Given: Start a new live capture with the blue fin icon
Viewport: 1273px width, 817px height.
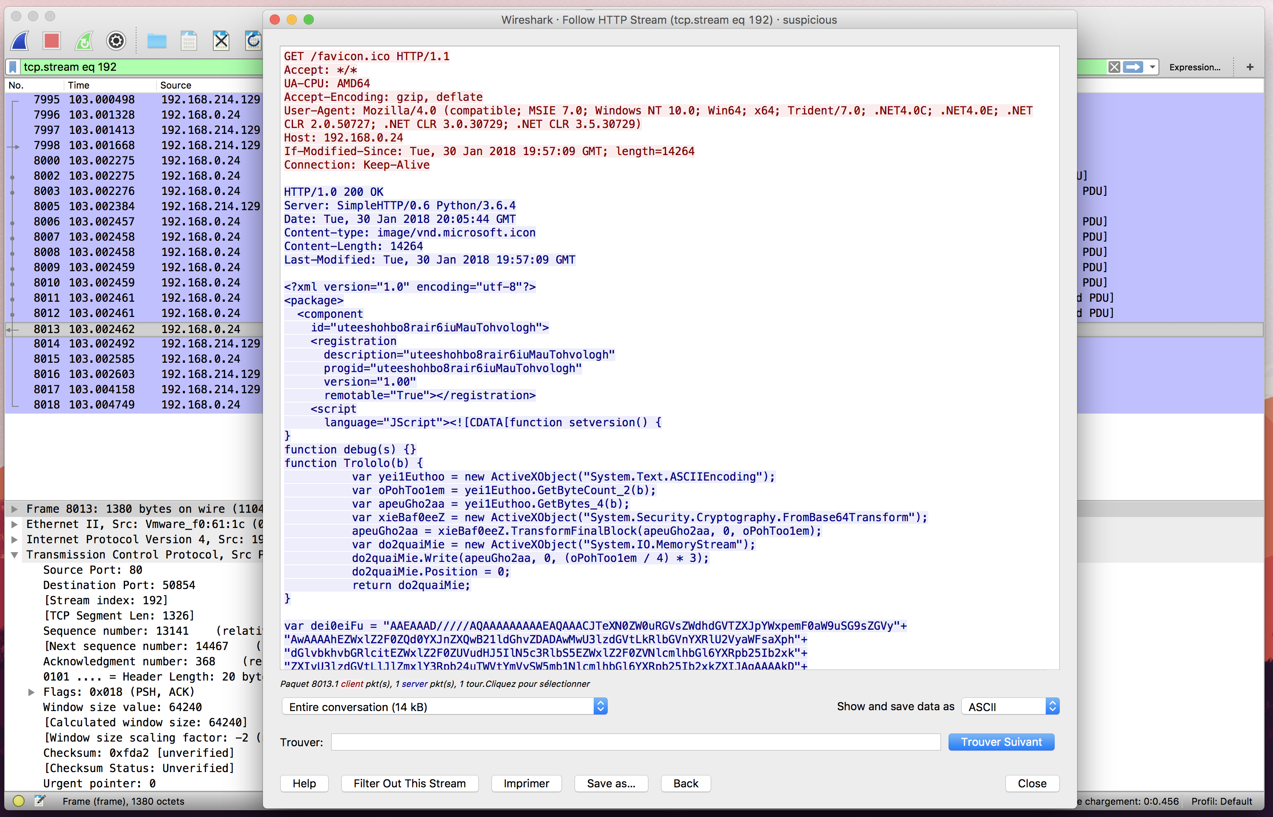Looking at the screenshot, I should 20,40.
